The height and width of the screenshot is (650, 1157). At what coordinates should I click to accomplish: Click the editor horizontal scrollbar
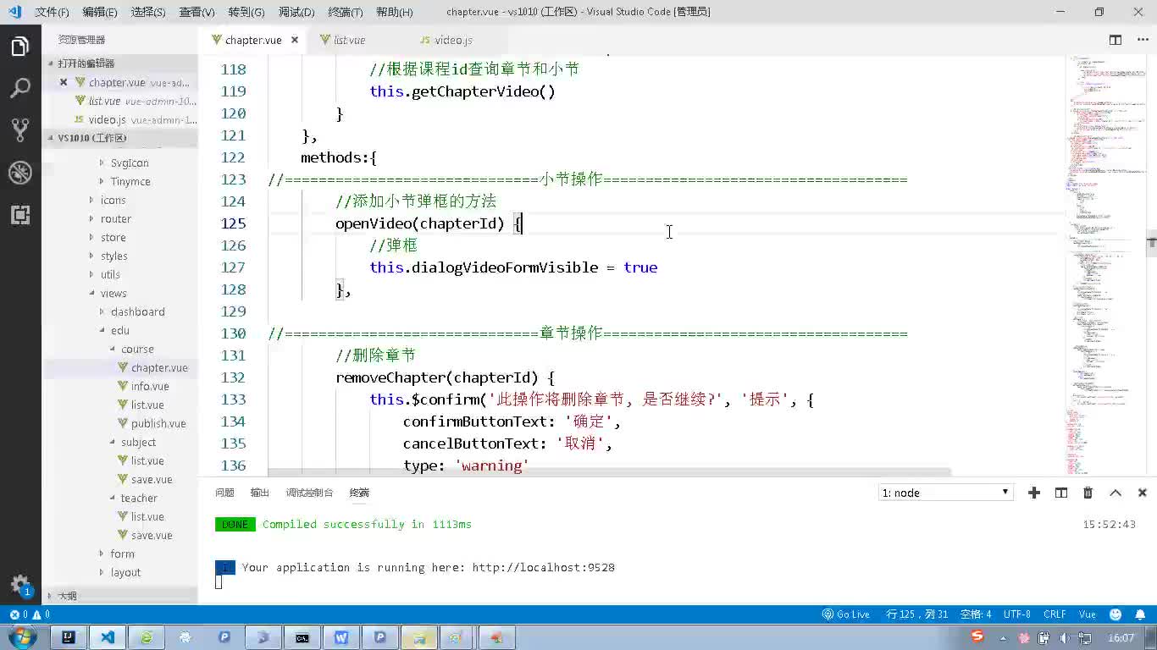tap(609, 471)
